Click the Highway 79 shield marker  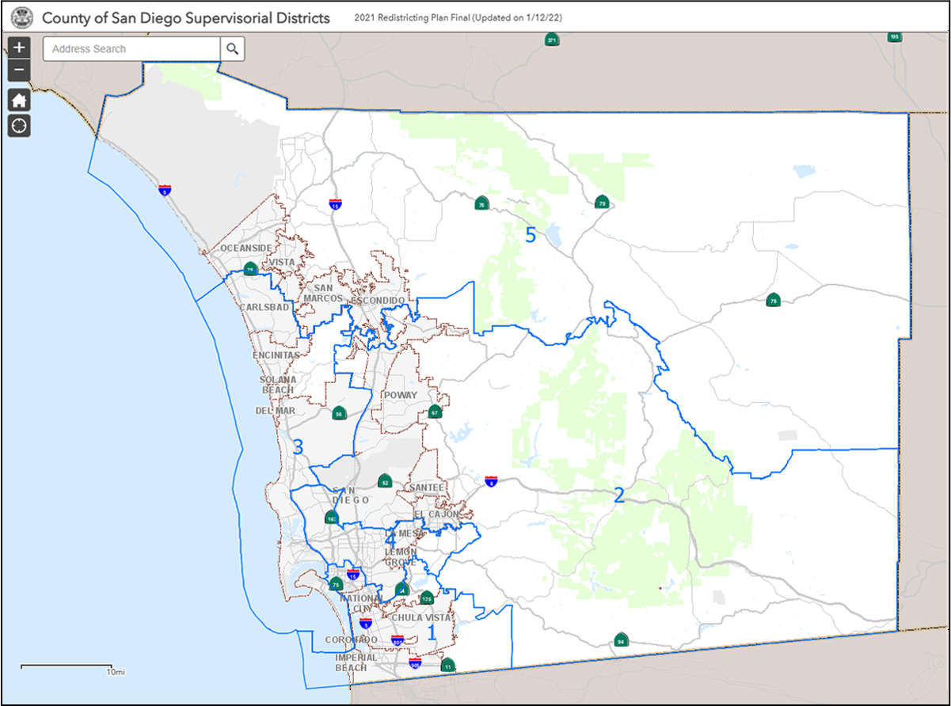click(602, 203)
